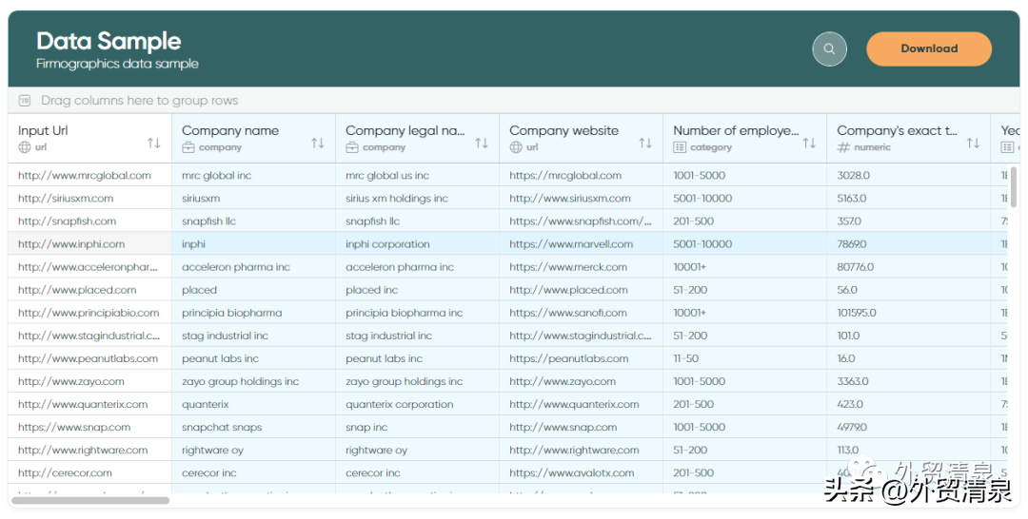
Task: Click the cell http://www.principiabio.com
Action: point(89,313)
